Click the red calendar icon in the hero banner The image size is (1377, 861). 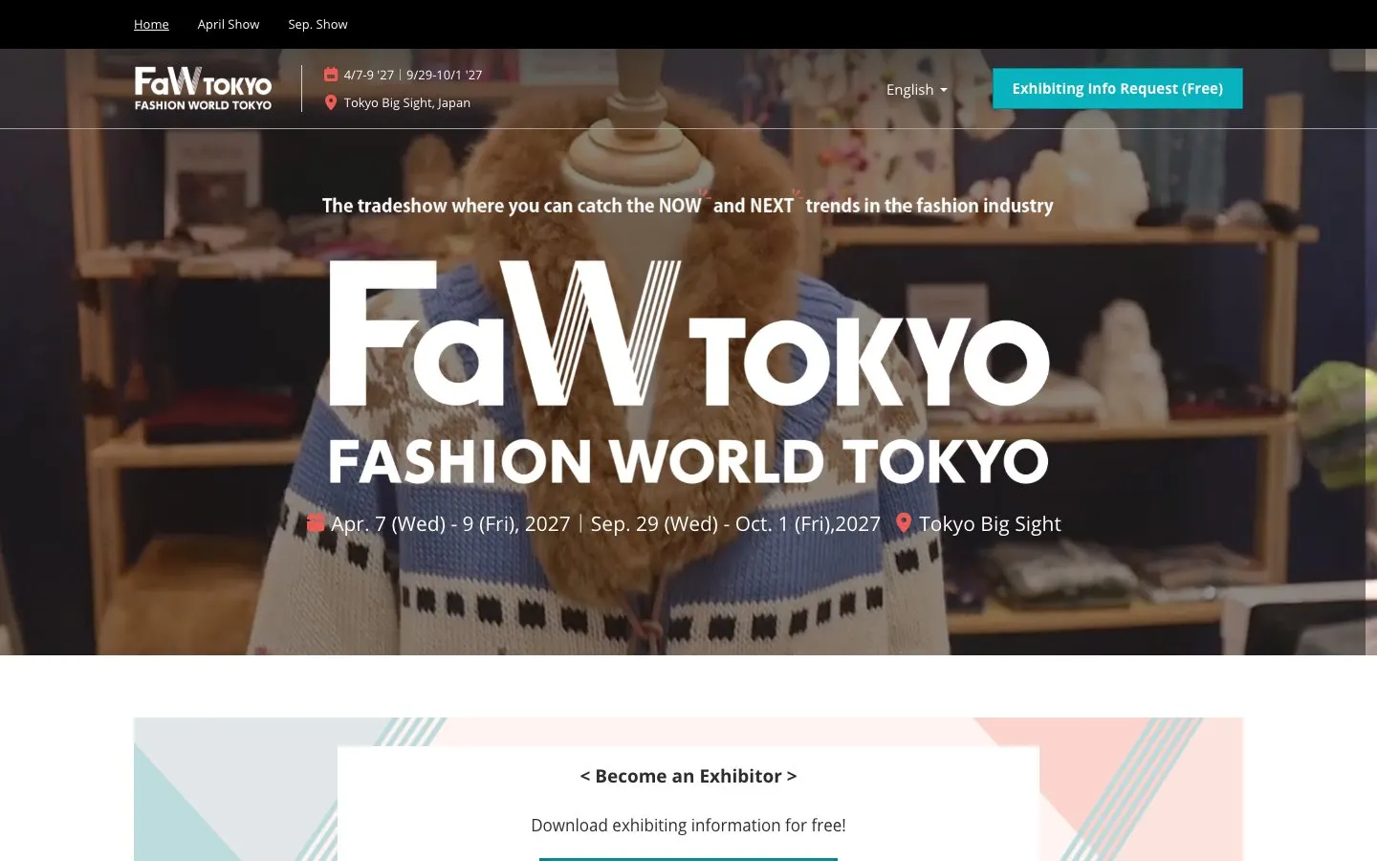[316, 523]
